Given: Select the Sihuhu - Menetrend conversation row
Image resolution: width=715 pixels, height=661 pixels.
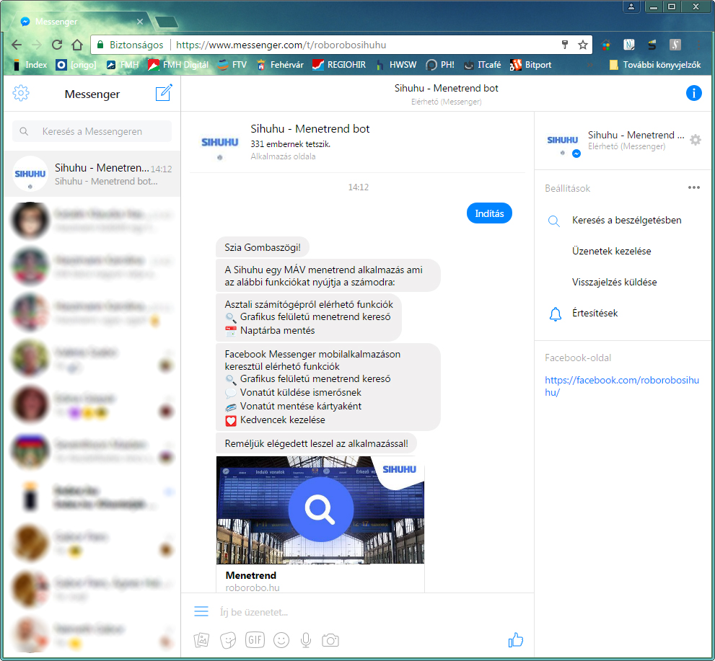Looking at the screenshot, I should tap(92, 174).
